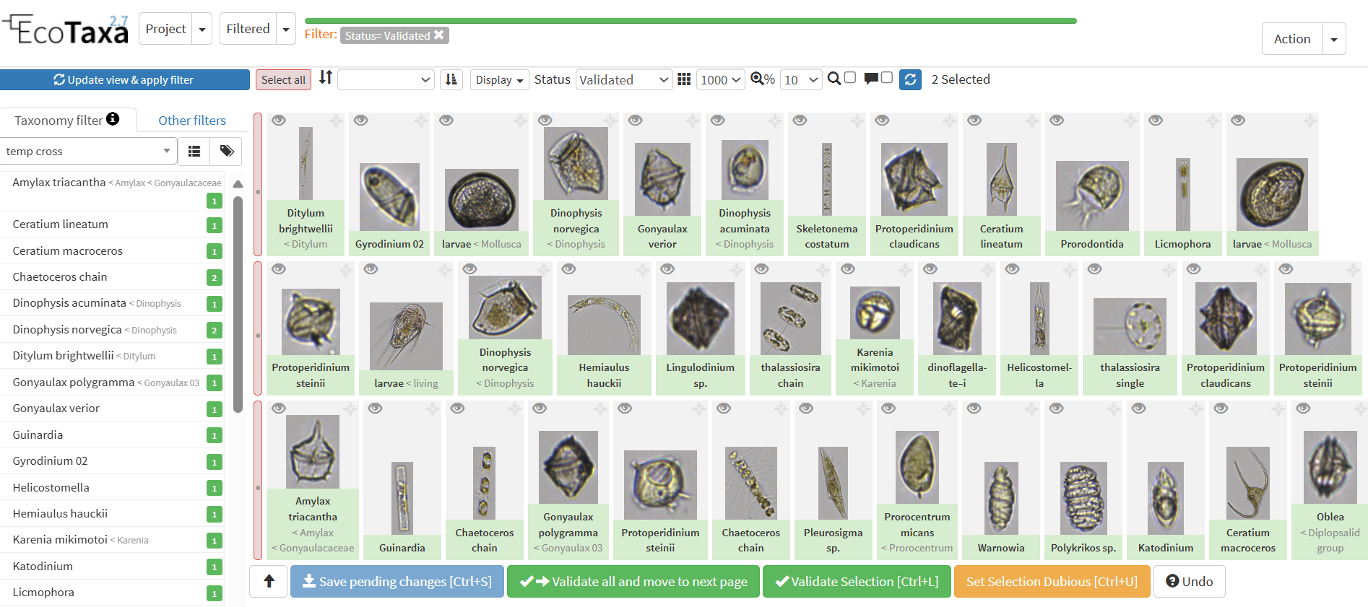Click the up arrow scroll-to-top button
This screenshot has height=607, width=1368.
(x=269, y=581)
